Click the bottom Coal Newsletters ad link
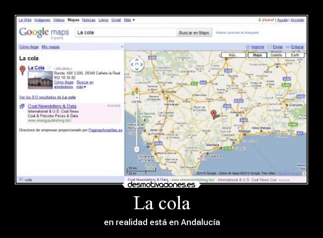323x238 pixels. click(148, 180)
